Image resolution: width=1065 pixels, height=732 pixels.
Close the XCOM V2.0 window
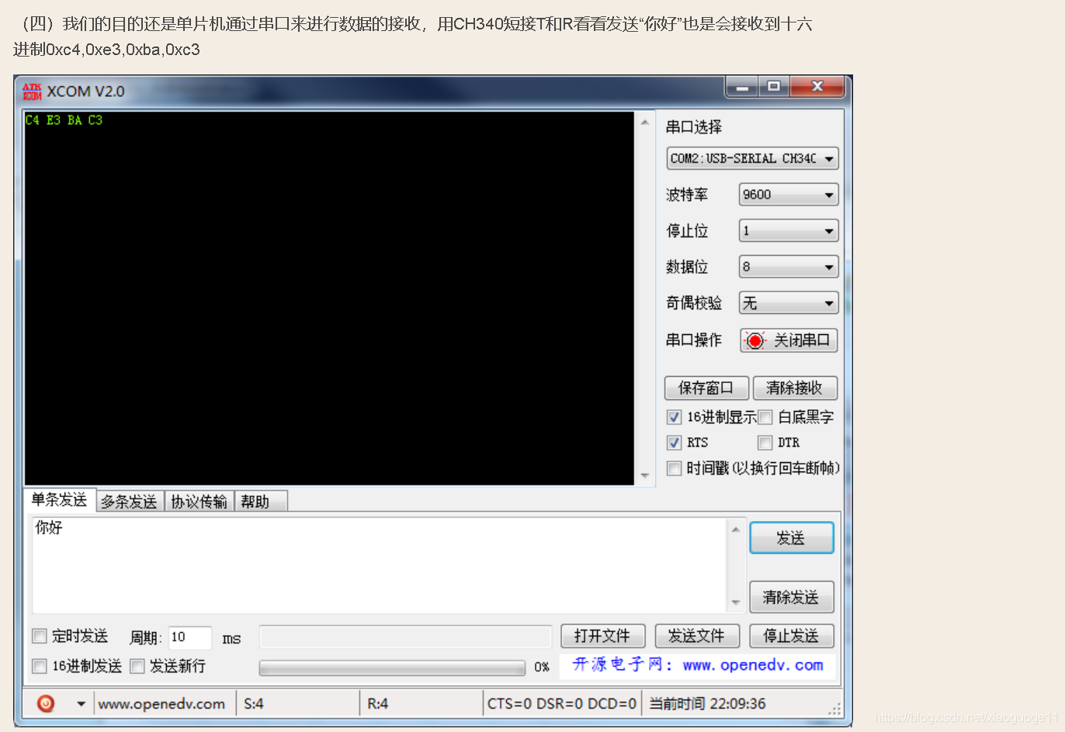point(817,87)
